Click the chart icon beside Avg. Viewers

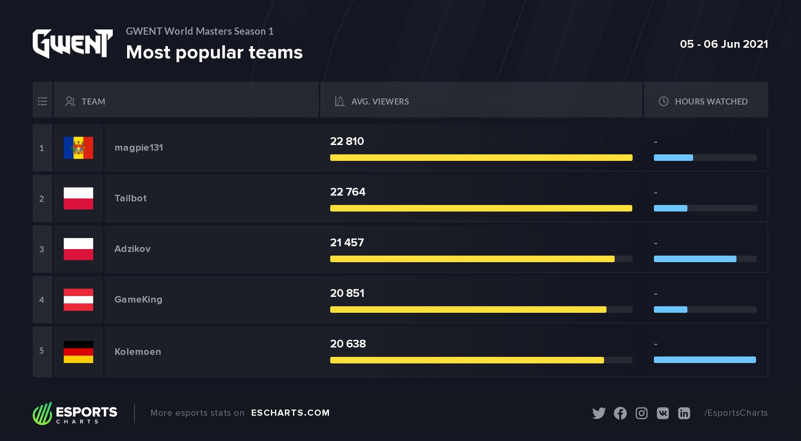pos(340,101)
